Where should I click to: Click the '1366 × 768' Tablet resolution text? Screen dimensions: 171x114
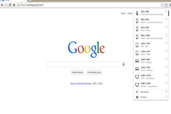[x=145, y=52]
